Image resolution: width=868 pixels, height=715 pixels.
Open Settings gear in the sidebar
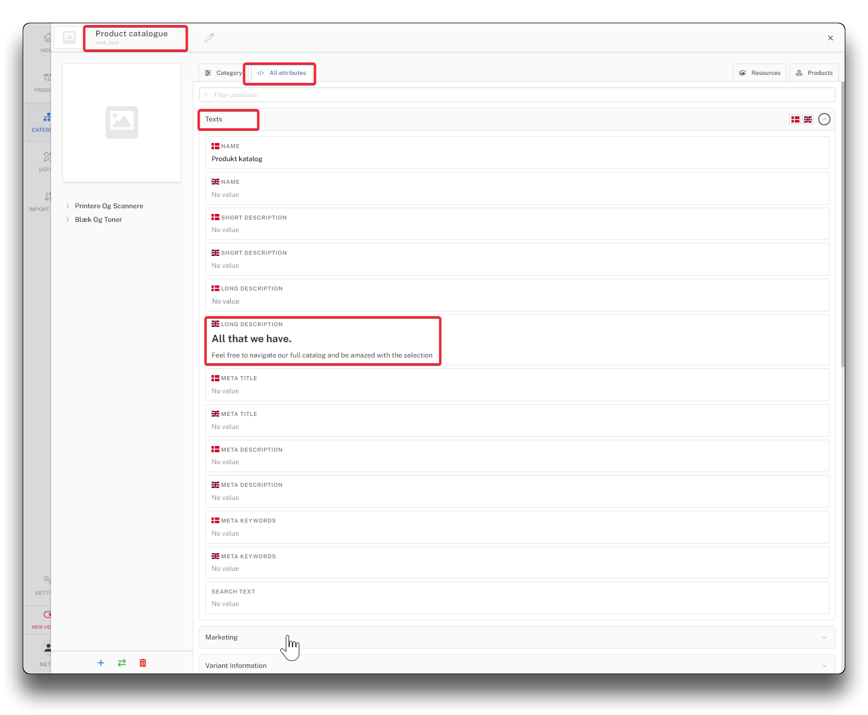point(46,583)
